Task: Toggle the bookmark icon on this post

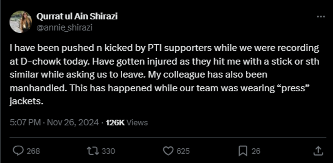Action: [243, 151]
